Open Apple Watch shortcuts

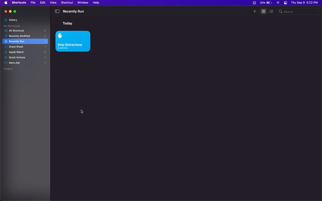(x=16, y=52)
